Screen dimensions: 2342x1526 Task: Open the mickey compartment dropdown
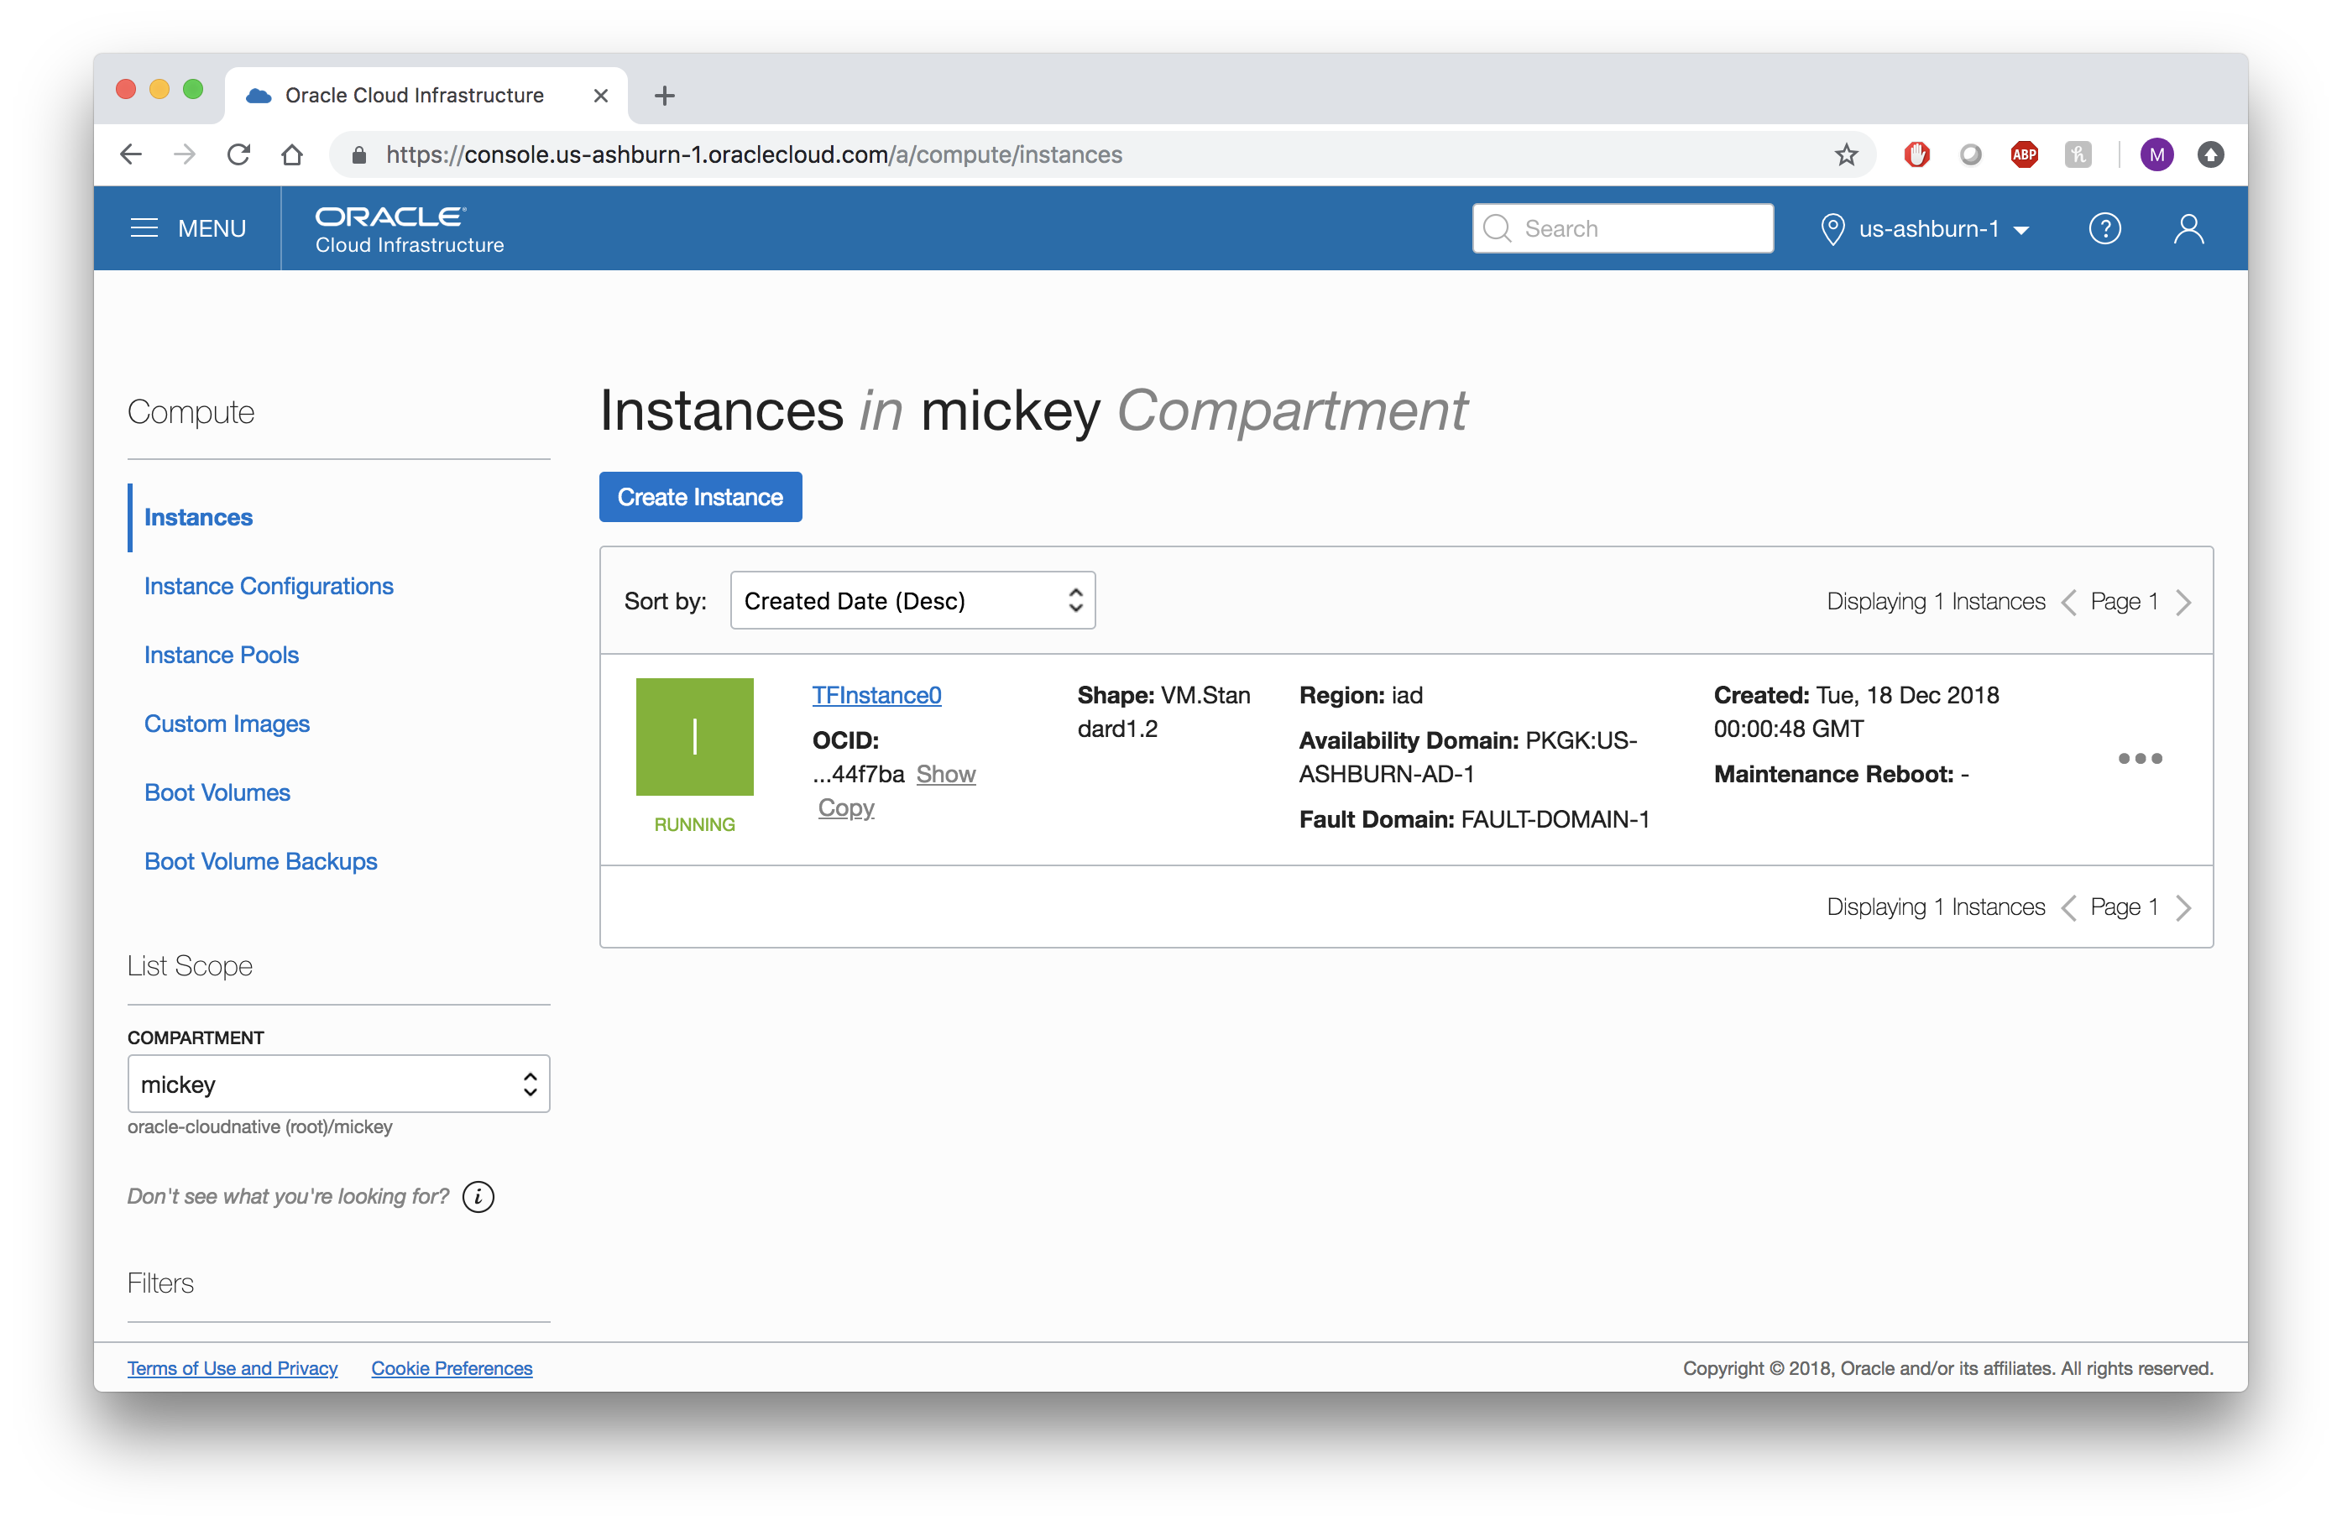(338, 1084)
